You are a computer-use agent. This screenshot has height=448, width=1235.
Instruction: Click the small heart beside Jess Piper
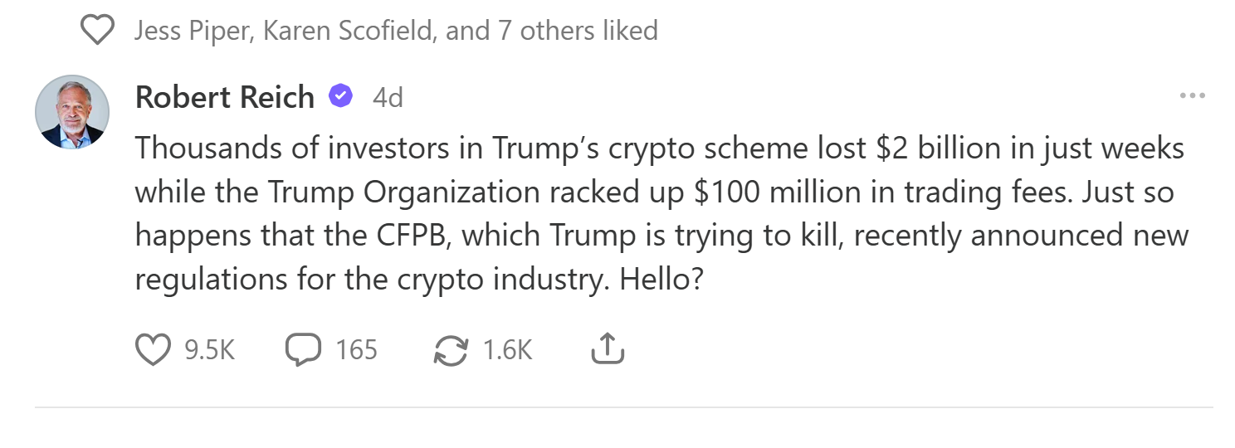pos(98,32)
